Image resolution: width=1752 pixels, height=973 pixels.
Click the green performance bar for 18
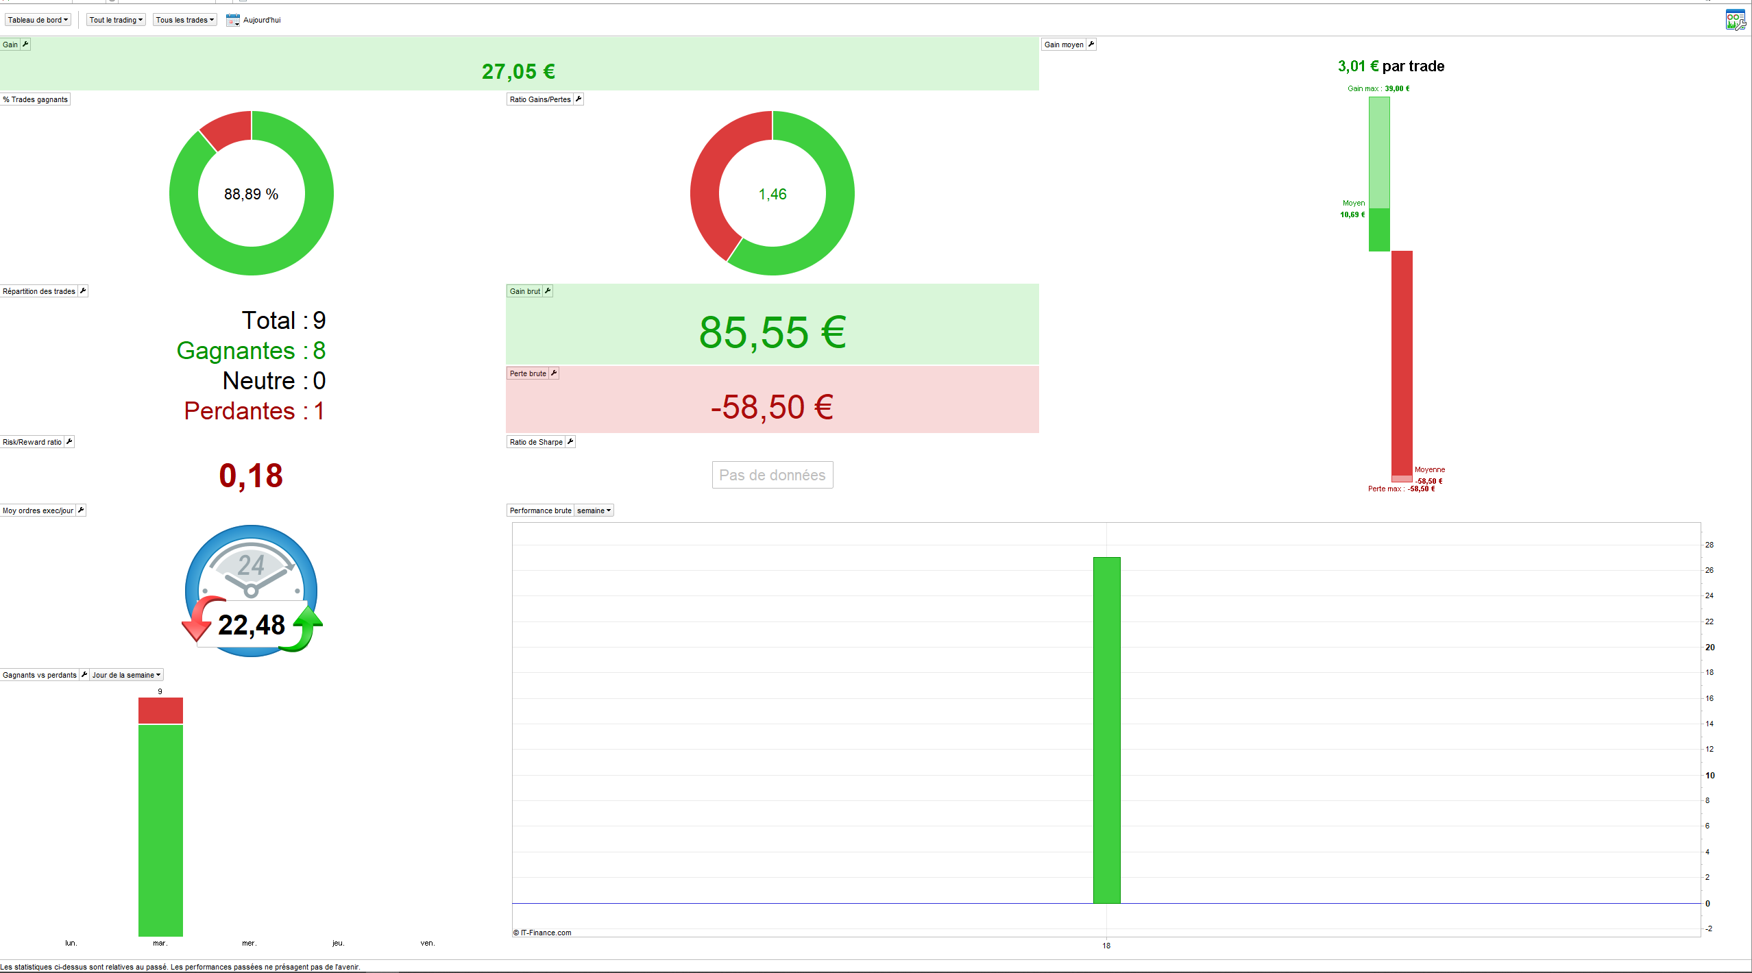1106,730
